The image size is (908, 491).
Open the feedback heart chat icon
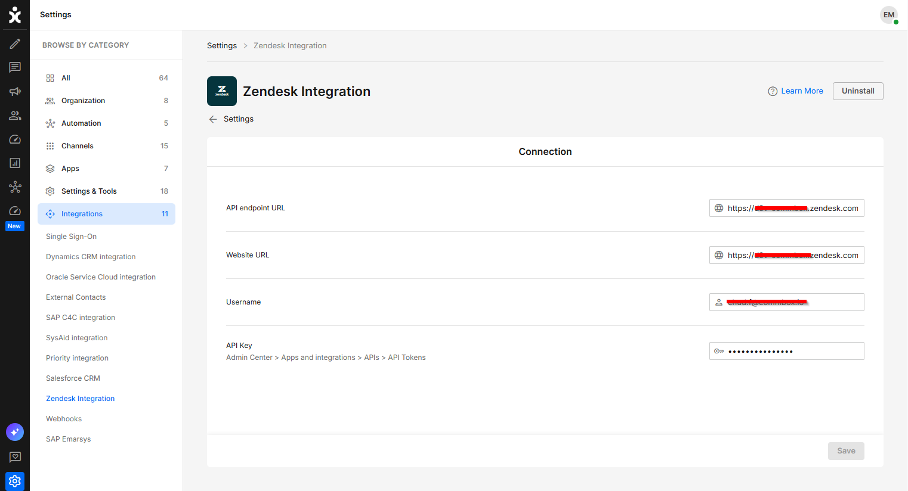tap(15, 457)
